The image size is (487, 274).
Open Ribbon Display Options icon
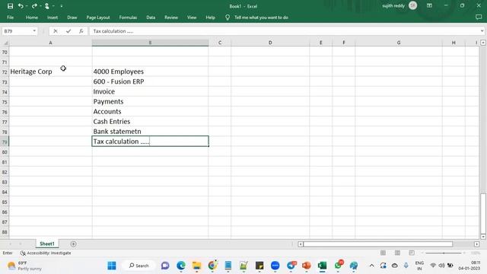tap(429, 5)
